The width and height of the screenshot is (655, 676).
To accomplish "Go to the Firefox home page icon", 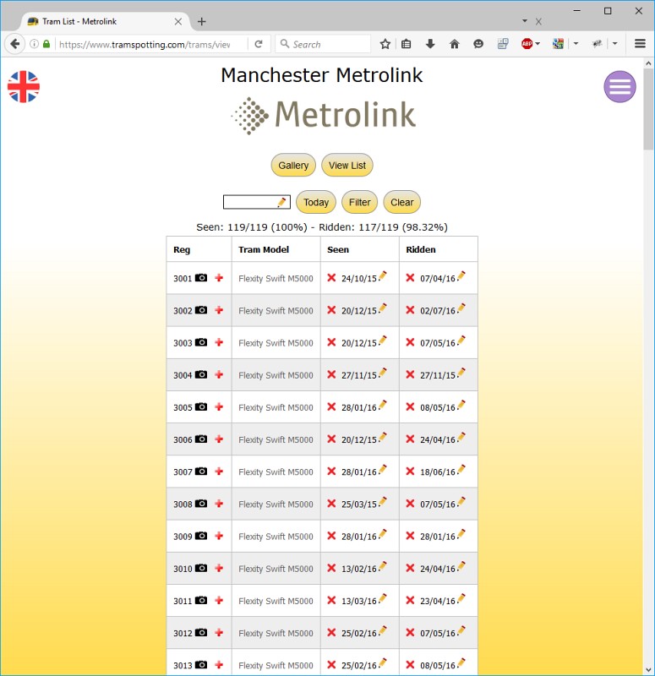I will click(454, 44).
